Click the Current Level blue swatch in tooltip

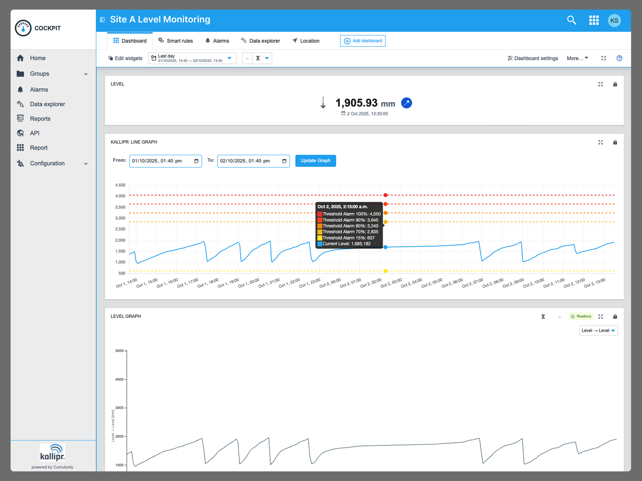[319, 244]
